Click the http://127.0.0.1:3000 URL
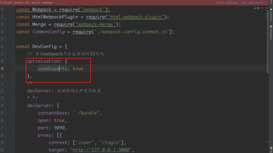Image resolution: width=273 pixels, height=153 pixels. coord(101,150)
